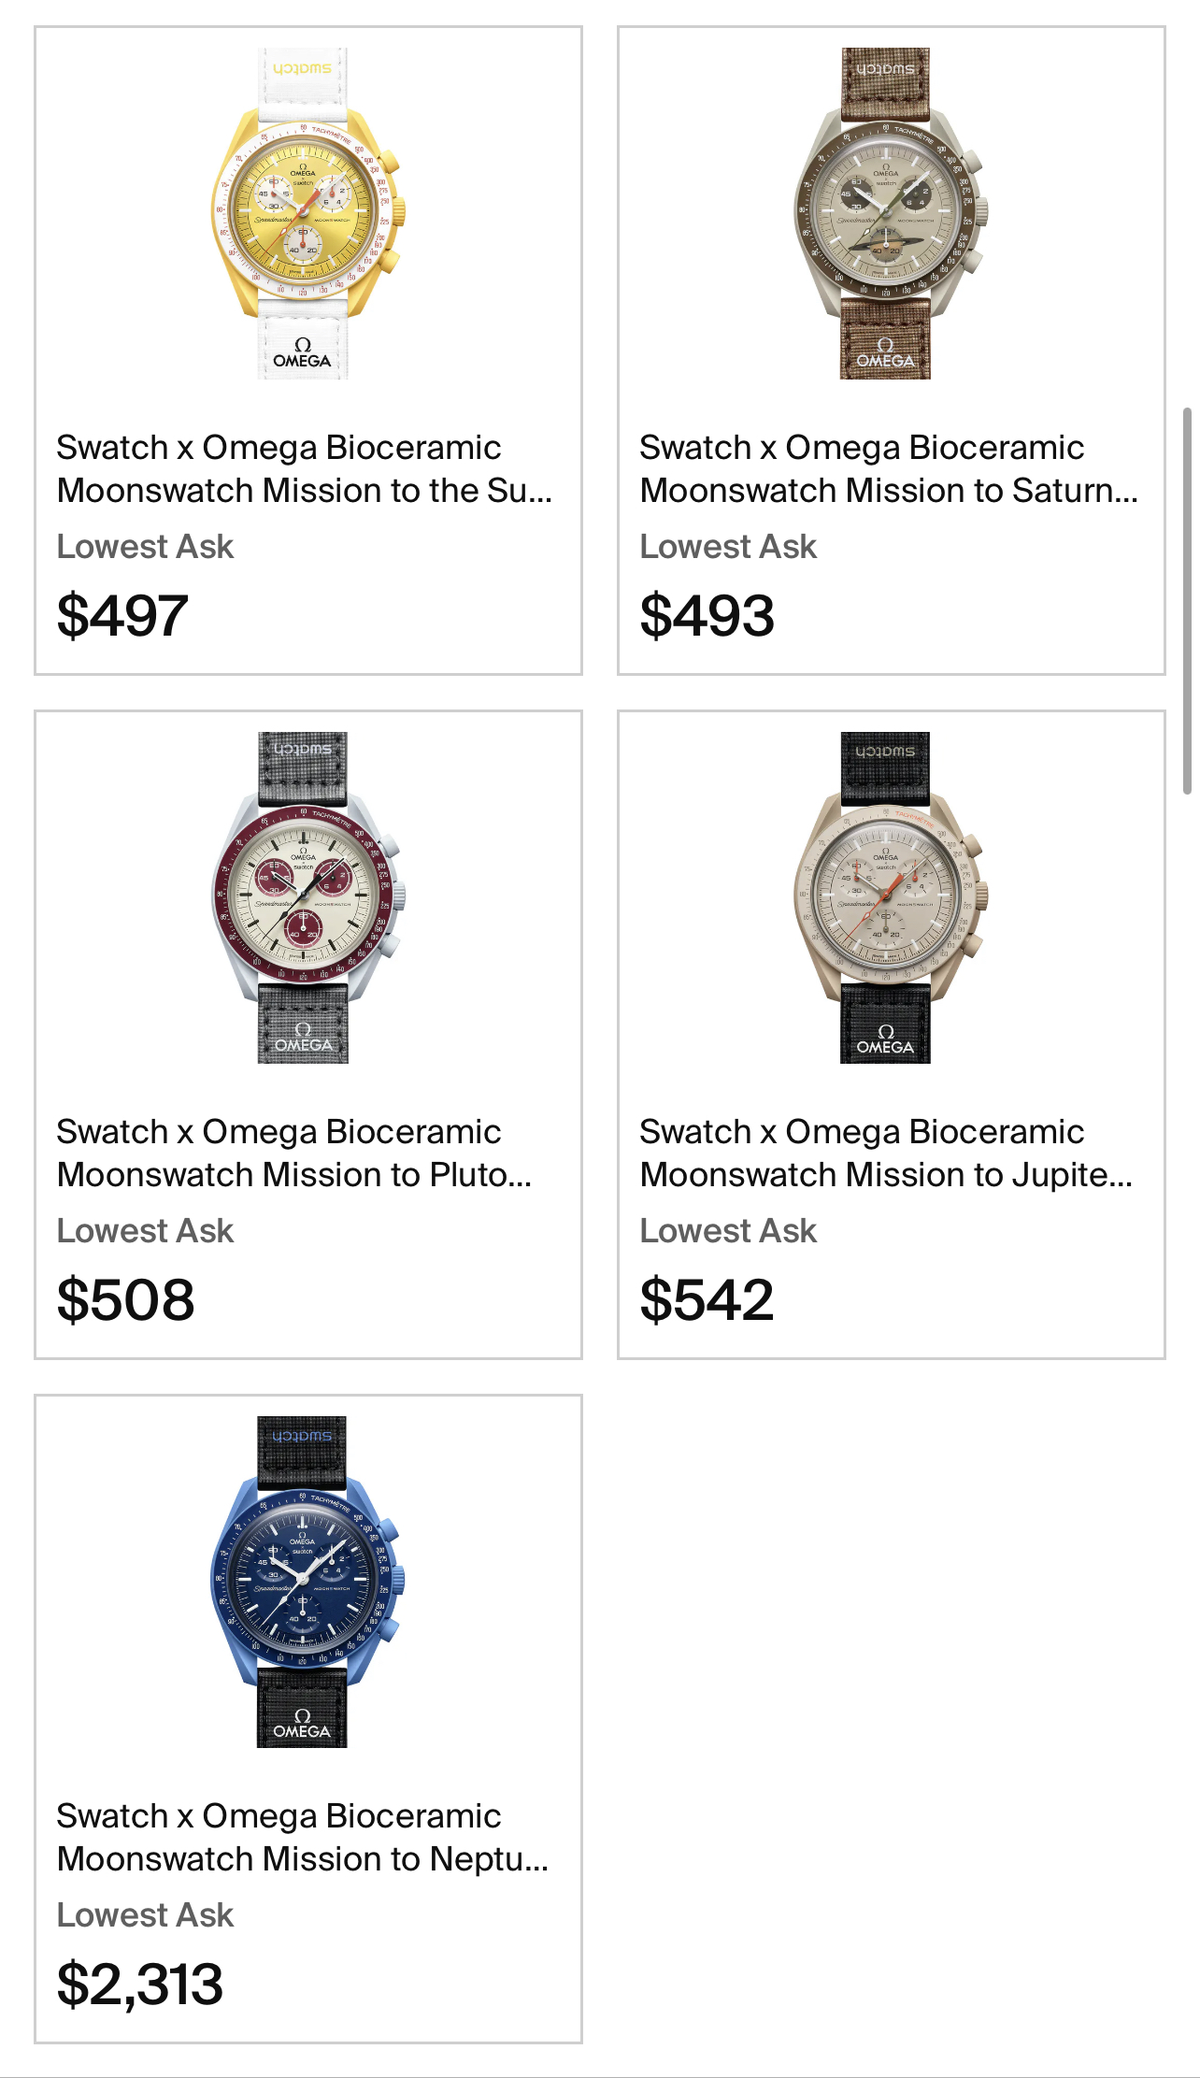Click the Mission to Pluto product title
The width and height of the screenshot is (1200, 2078).
[293, 1153]
